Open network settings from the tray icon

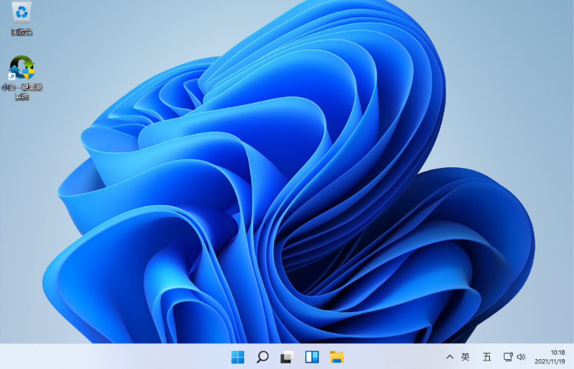click(508, 357)
